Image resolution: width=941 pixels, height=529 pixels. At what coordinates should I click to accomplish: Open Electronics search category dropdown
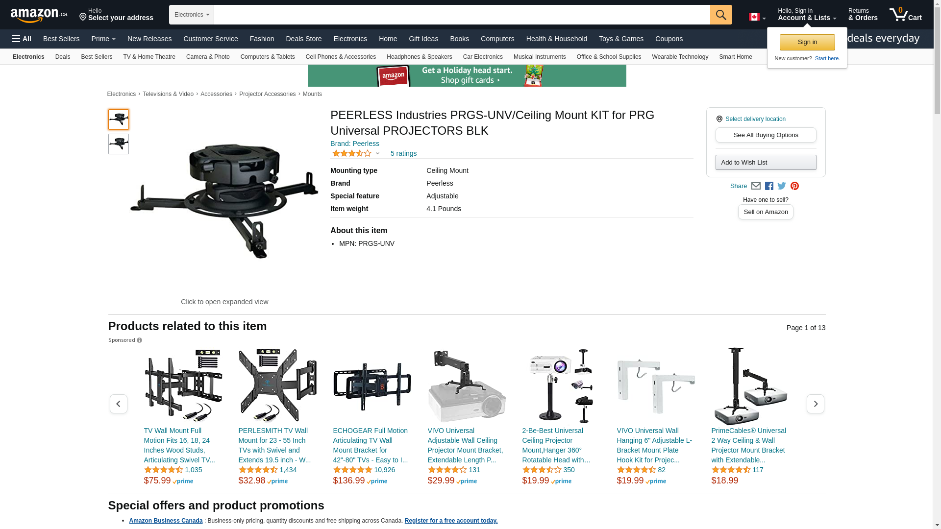point(192,15)
